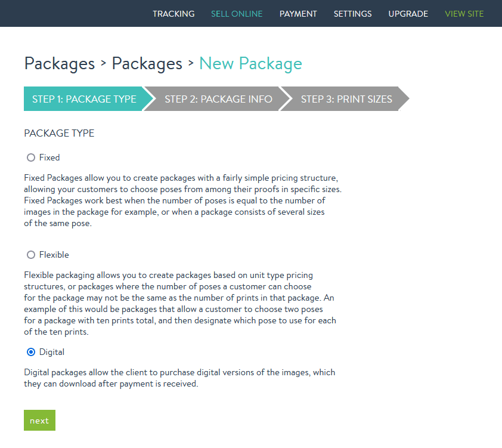This screenshot has height=448, width=502.
Task: Open the first Packages breadcrumb link
Action: tap(60, 64)
